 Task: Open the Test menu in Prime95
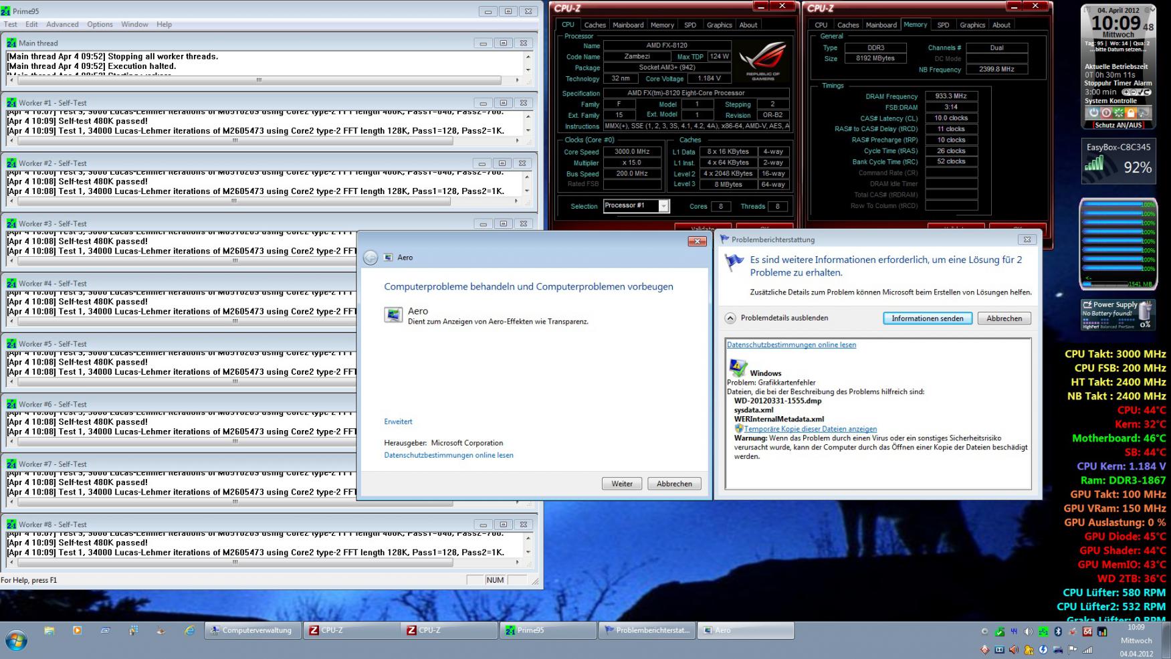pyautogui.click(x=11, y=24)
